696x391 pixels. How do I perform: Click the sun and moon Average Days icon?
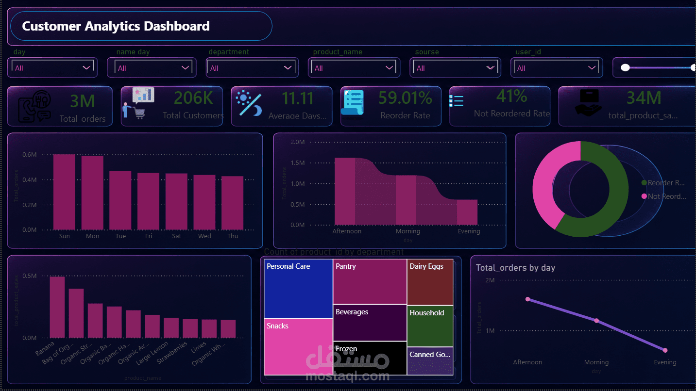[249, 104]
